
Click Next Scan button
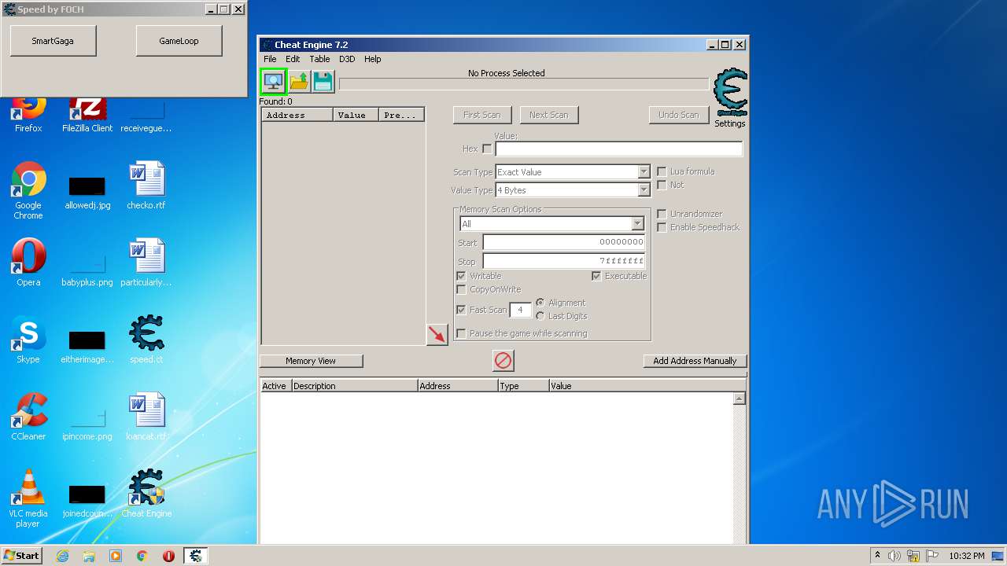click(x=549, y=115)
